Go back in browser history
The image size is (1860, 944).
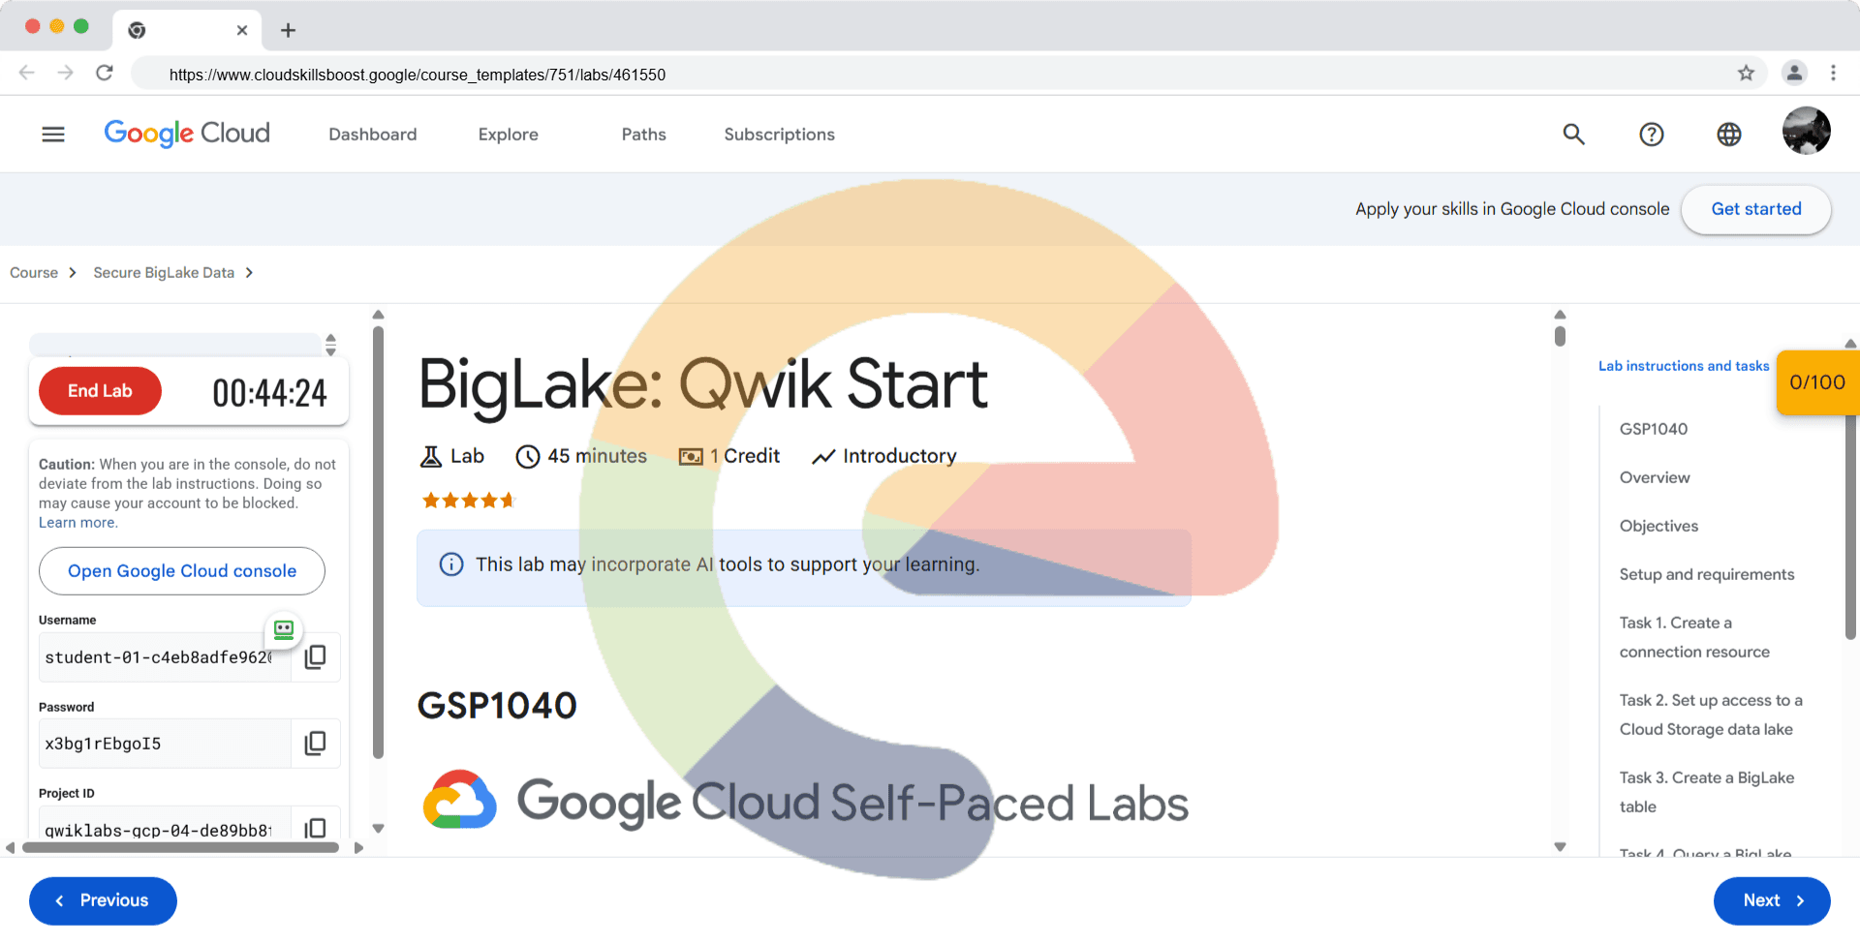[x=27, y=73]
